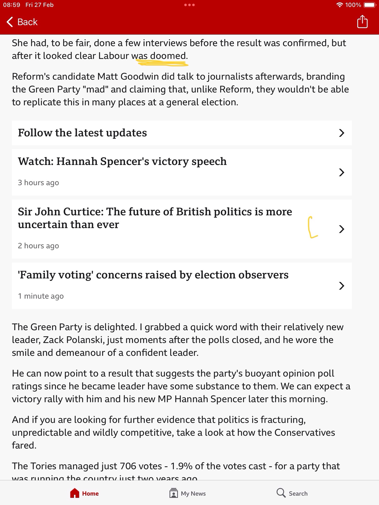Expand the Follow the latest updates chevron
379x505 pixels.
[x=341, y=133]
